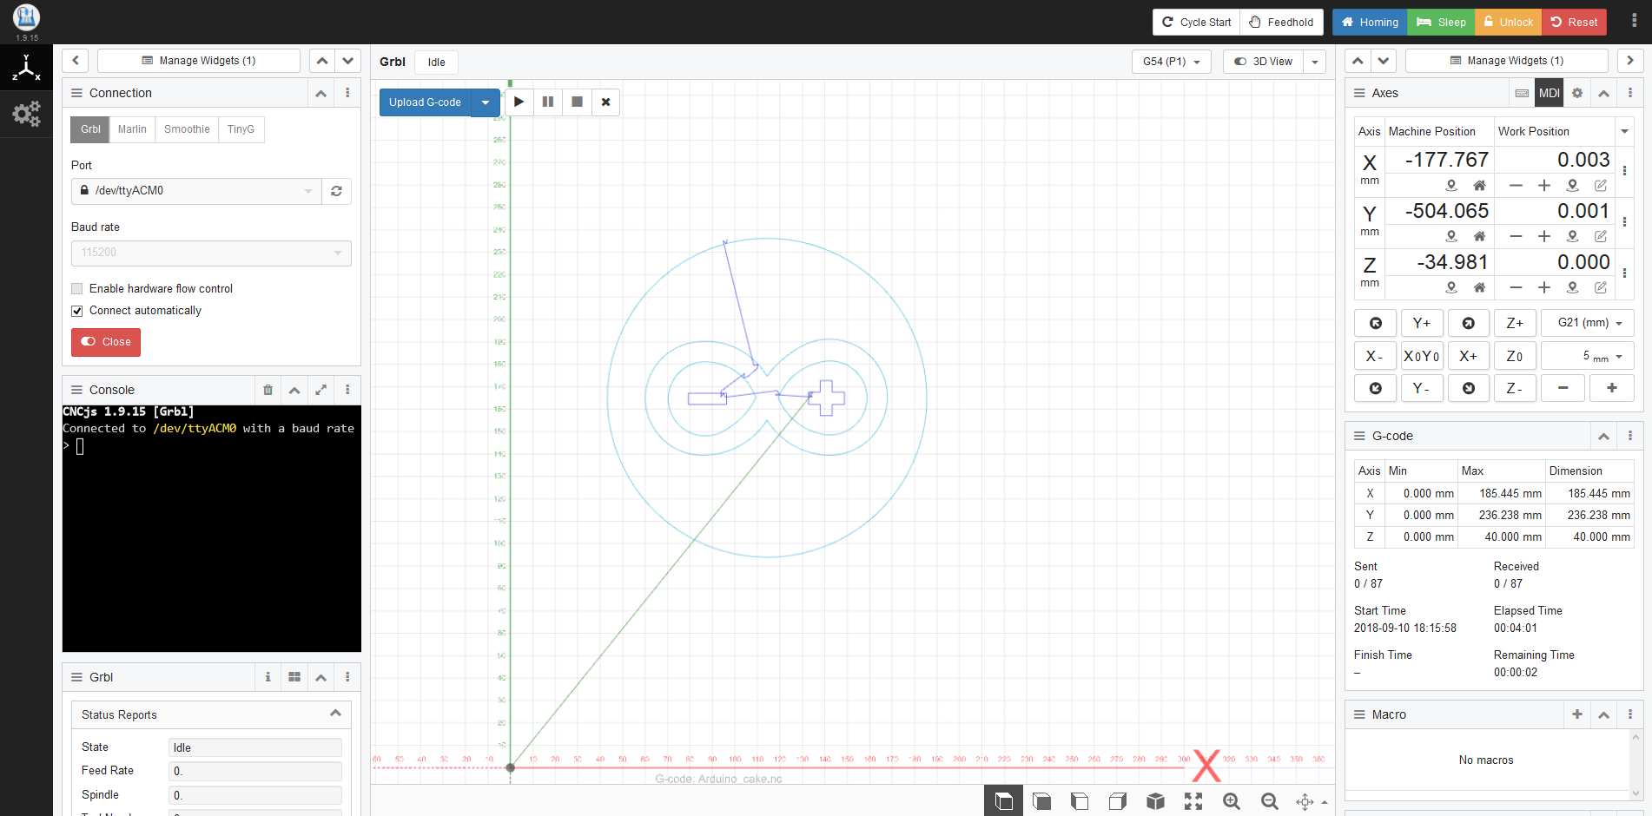Zoom out on the visualizer
This screenshot has height=816, width=1652.
pyautogui.click(x=1270, y=801)
